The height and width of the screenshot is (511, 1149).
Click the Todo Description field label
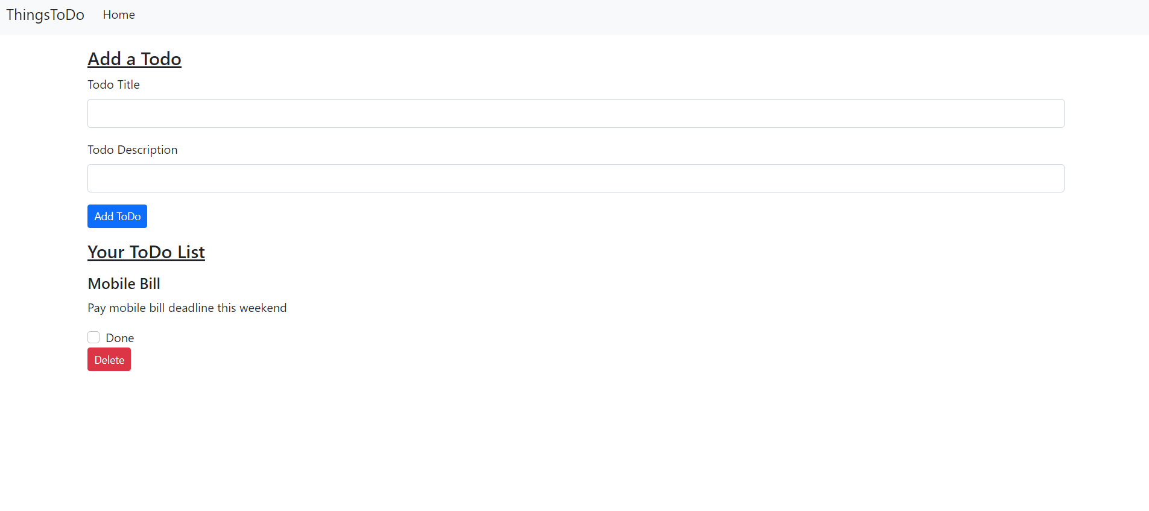pos(132,149)
